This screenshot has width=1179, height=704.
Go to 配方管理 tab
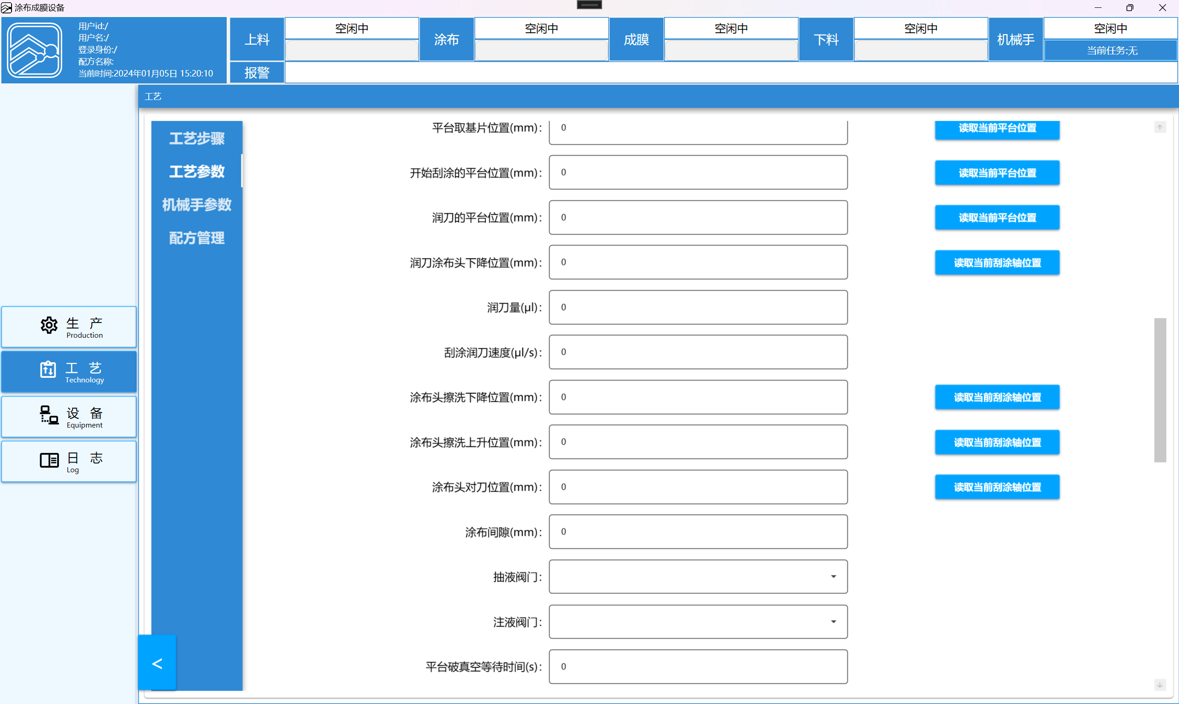[197, 238]
